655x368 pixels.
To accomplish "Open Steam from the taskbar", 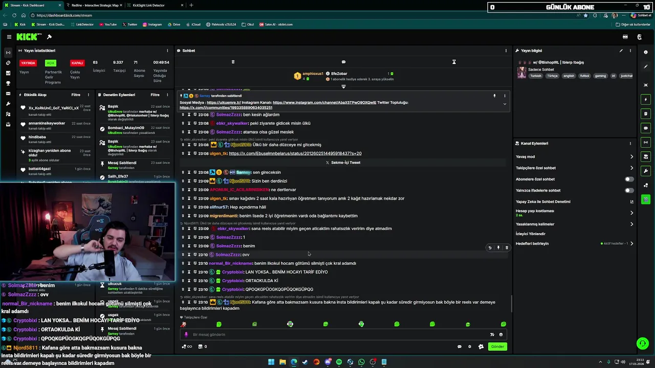I will click(305, 362).
